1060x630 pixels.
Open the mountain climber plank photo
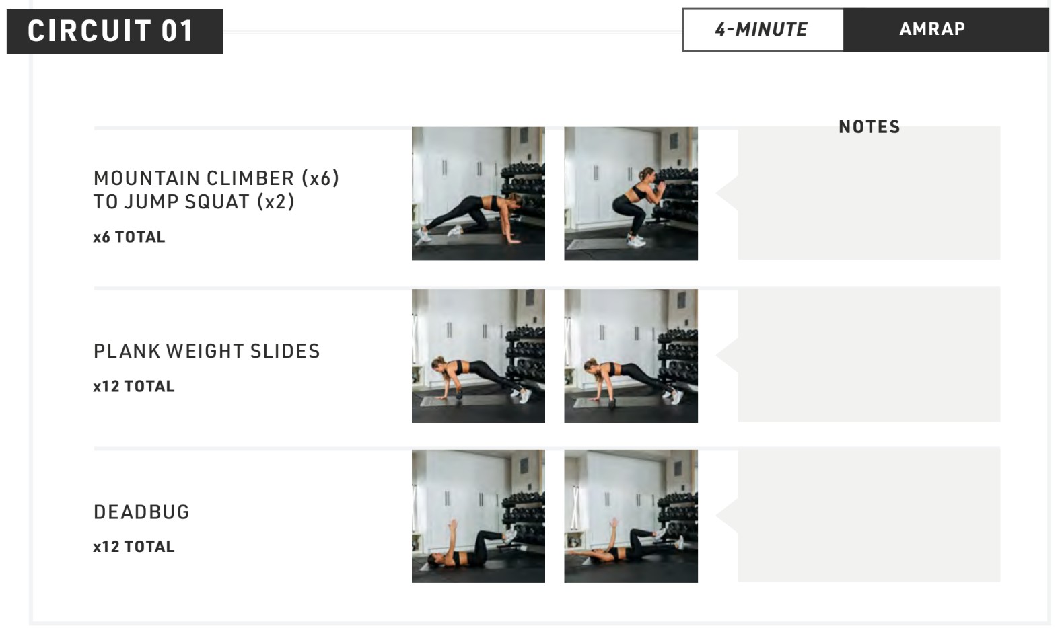pyautogui.click(x=479, y=194)
